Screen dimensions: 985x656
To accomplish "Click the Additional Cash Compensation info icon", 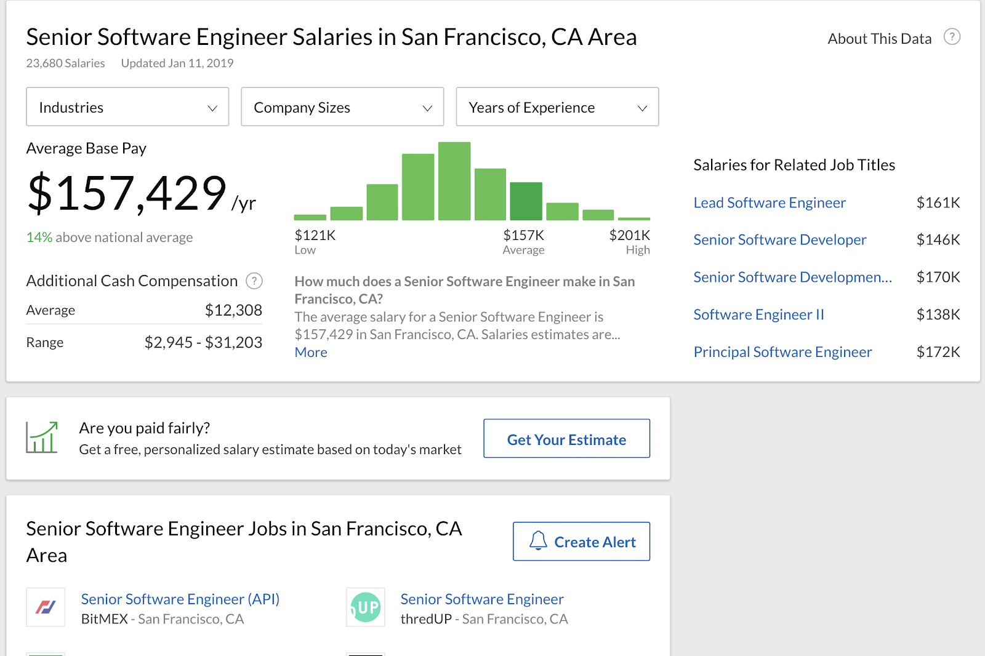I will [254, 281].
